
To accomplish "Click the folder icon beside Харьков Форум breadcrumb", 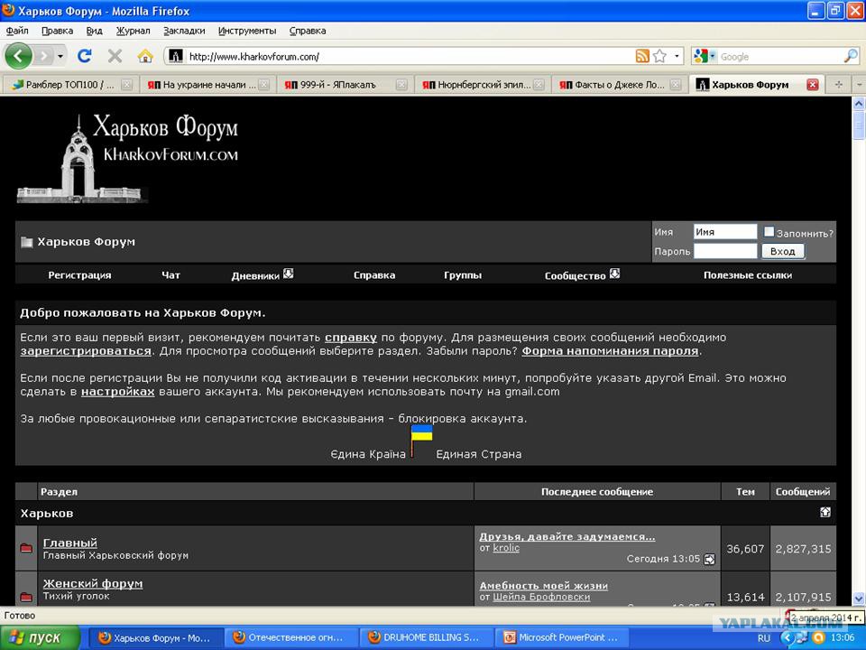I will [x=26, y=242].
